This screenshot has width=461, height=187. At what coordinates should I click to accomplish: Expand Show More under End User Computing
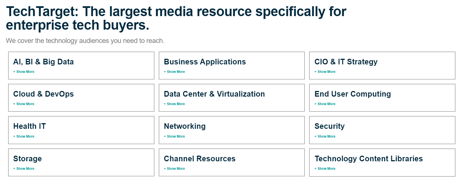[325, 104]
